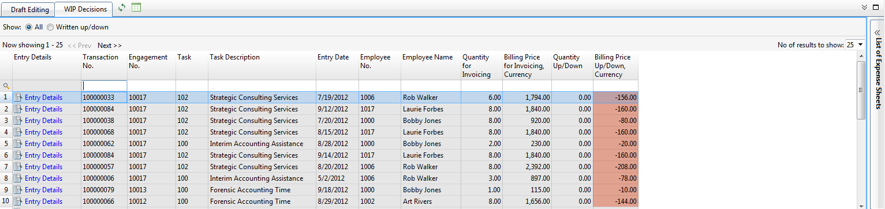Click the transaction number 100000079 cell
885x209 pixels.
click(x=104, y=190)
